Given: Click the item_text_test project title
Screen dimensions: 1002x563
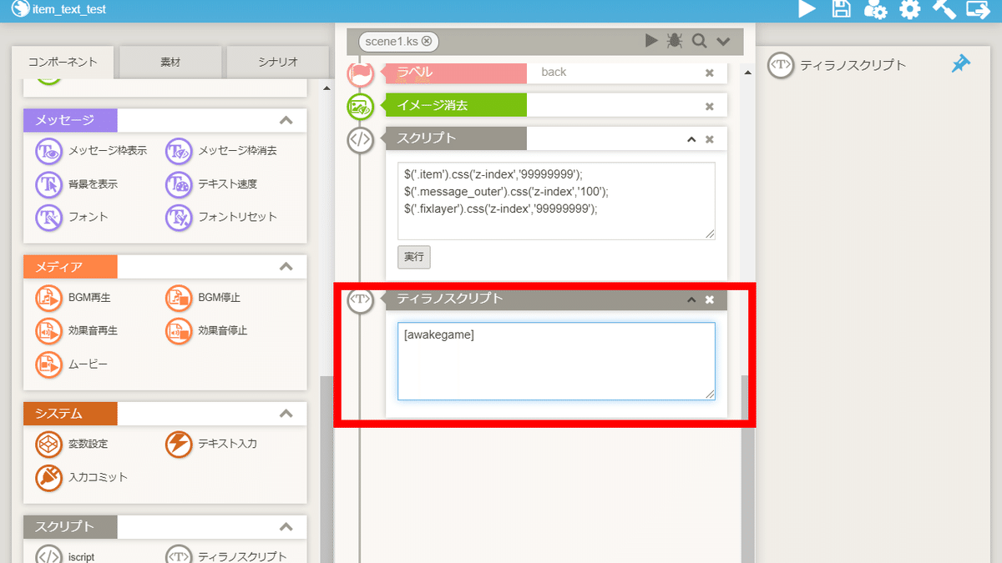Looking at the screenshot, I should (69, 9).
